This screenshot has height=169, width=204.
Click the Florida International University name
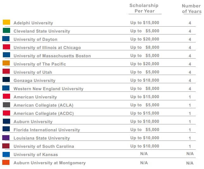click(x=47, y=130)
